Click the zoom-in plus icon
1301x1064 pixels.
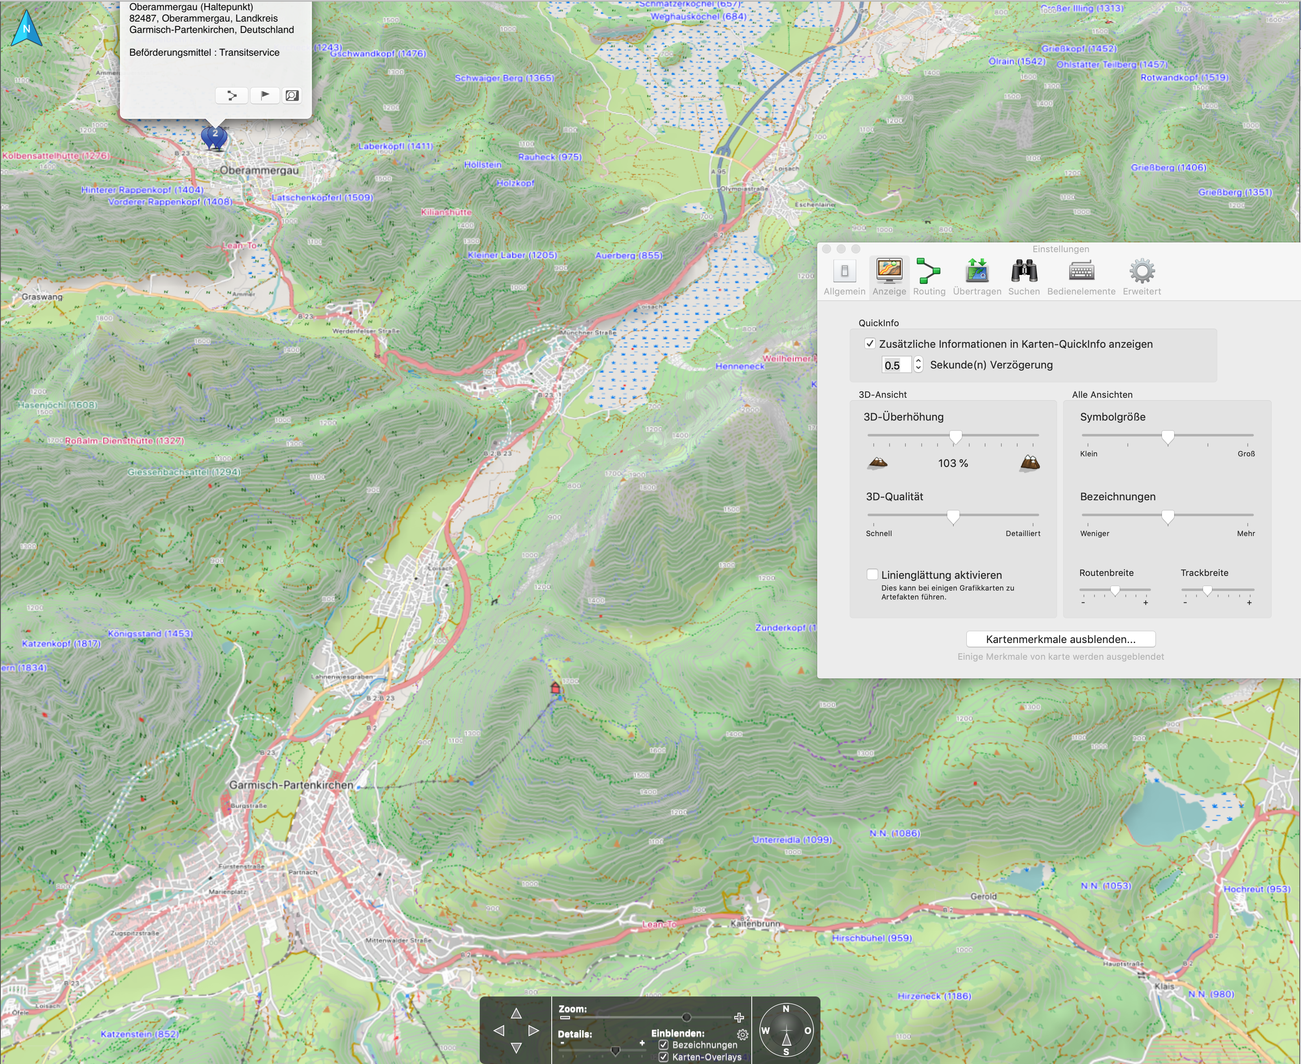click(x=739, y=1017)
